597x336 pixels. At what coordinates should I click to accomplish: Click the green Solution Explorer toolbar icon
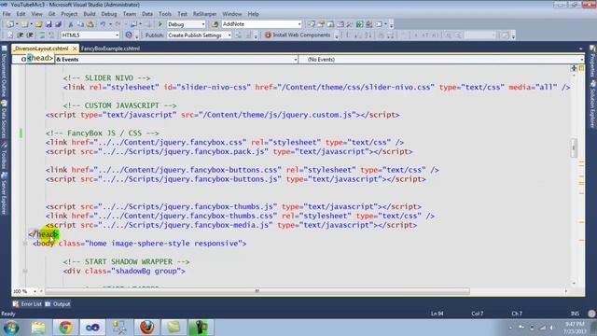tap(359, 24)
